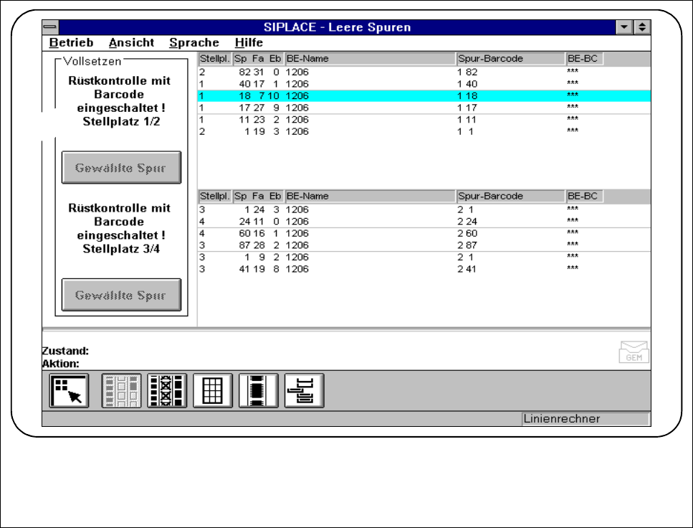Click the selection cursor toolbar icon
Screen dimensions: 693x528
pyautogui.click(x=70, y=391)
